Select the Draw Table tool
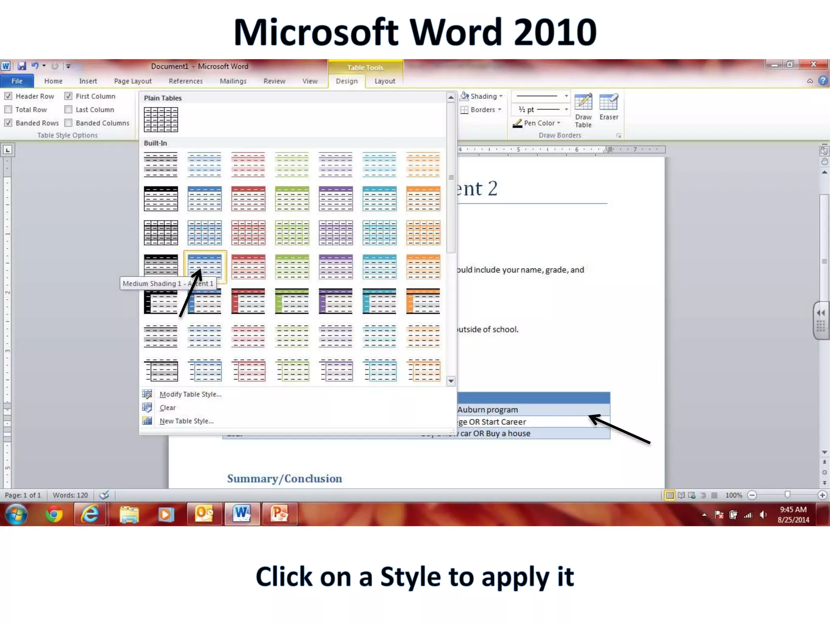Viewport: 830px width, 623px height. [583, 111]
